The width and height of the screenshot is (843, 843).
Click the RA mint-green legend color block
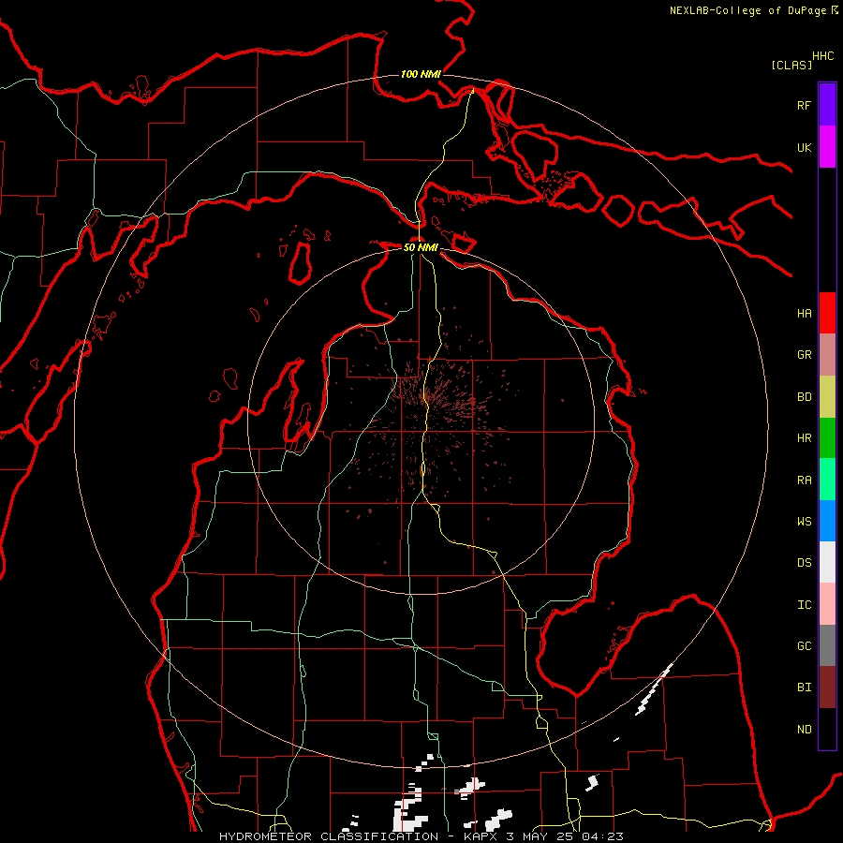click(x=827, y=480)
